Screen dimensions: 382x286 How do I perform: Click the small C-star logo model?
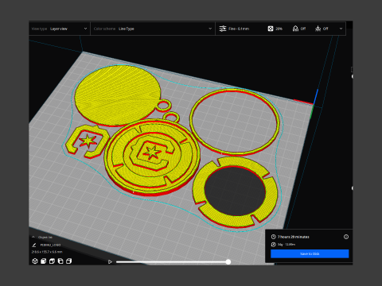(88, 141)
